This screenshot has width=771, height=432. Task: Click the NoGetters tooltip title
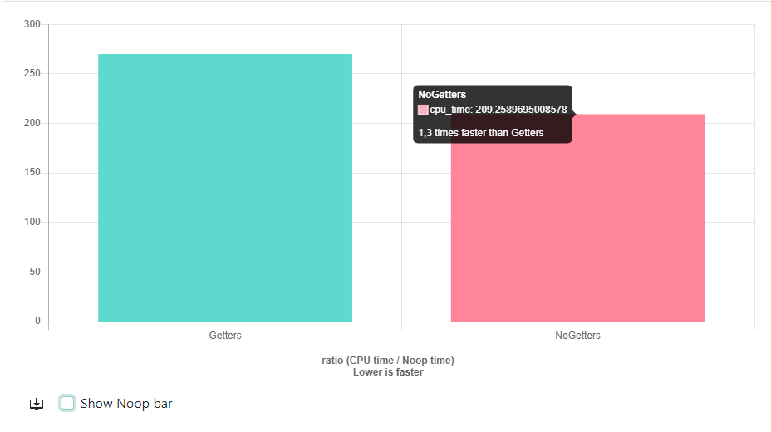442,96
